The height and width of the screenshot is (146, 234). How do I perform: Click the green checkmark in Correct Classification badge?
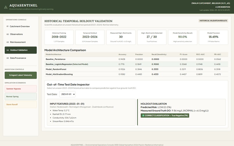pyautogui.click(x=143, y=116)
